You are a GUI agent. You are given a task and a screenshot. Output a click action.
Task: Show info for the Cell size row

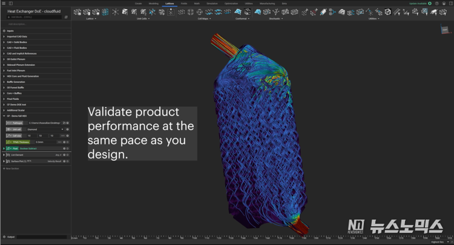[67, 136]
